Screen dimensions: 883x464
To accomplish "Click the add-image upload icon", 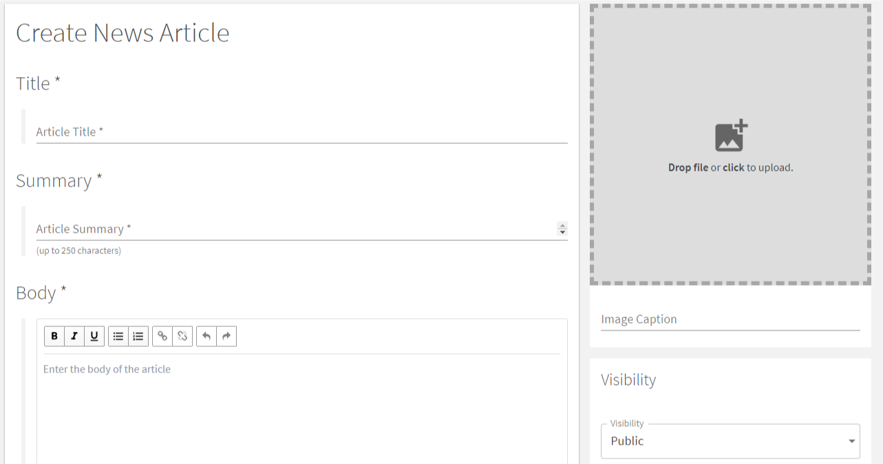I will (731, 136).
